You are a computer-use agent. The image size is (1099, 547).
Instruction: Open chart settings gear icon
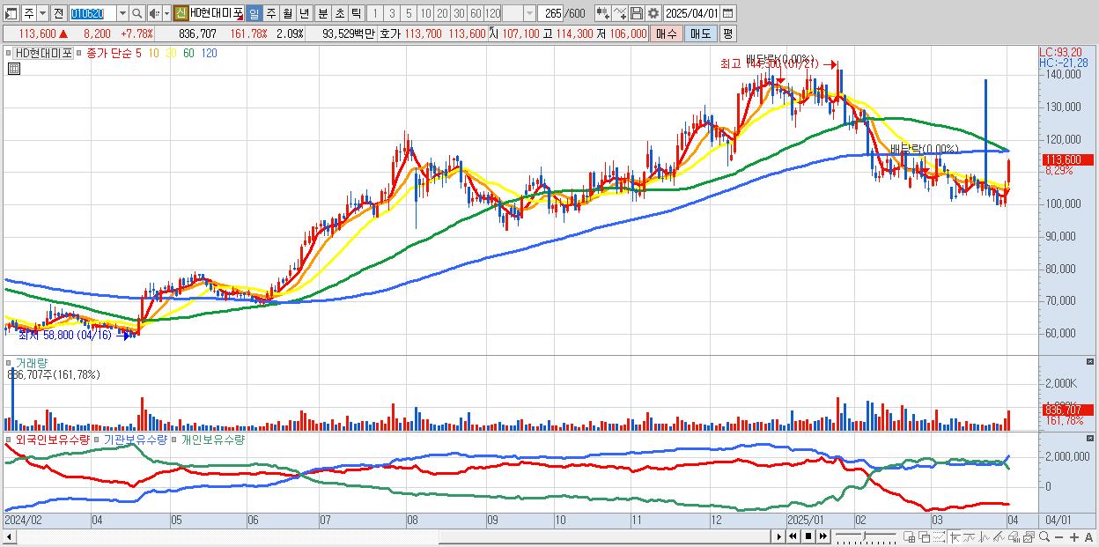point(653,13)
